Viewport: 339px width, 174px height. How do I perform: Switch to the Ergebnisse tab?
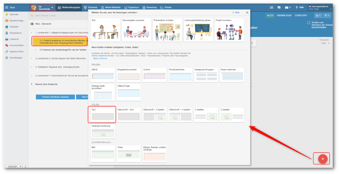coord(131,8)
